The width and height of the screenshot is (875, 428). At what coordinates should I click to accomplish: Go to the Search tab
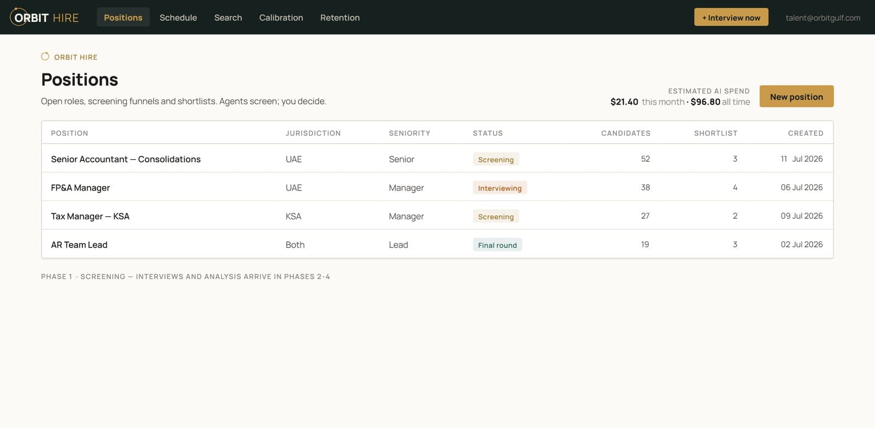pos(228,18)
